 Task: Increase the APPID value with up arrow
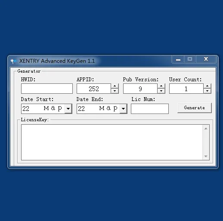click(115, 86)
